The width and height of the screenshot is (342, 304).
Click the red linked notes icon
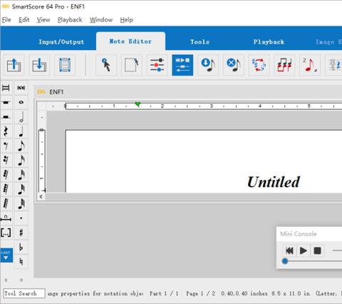click(284, 65)
